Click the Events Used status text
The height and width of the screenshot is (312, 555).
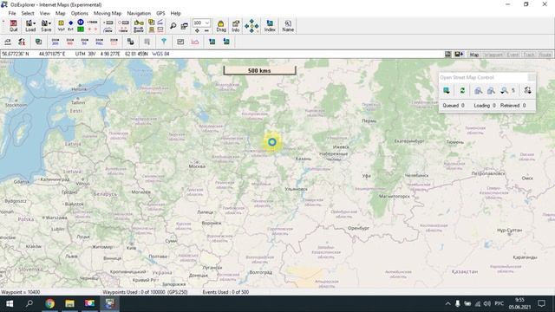point(225,292)
